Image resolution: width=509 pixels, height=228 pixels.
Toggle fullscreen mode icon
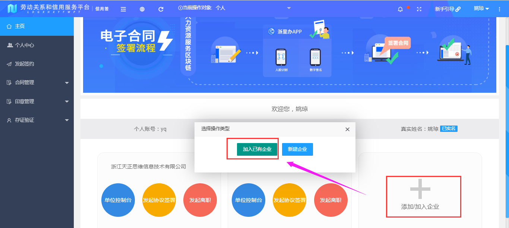tap(419, 9)
